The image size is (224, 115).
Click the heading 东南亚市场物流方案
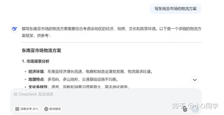coord(42,51)
